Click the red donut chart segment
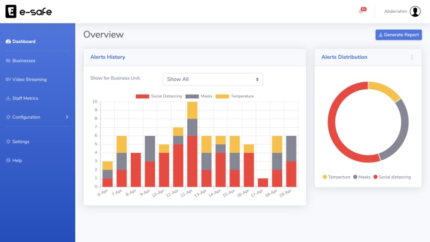This screenshot has width=430, height=242. [332, 127]
